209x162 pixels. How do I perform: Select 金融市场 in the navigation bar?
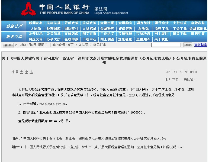click(x=107, y=23)
